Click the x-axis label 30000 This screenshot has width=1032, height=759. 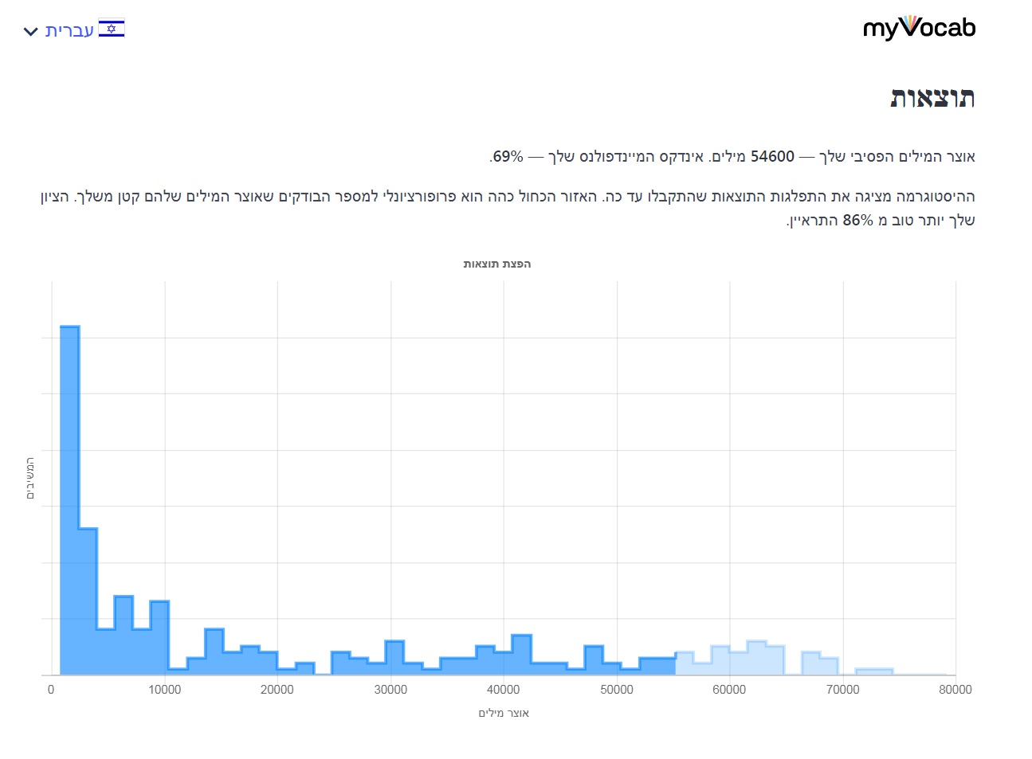point(390,690)
